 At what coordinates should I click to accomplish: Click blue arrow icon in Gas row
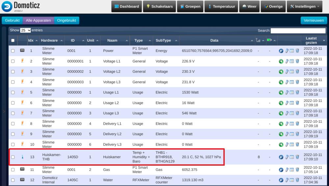click(281, 170)
